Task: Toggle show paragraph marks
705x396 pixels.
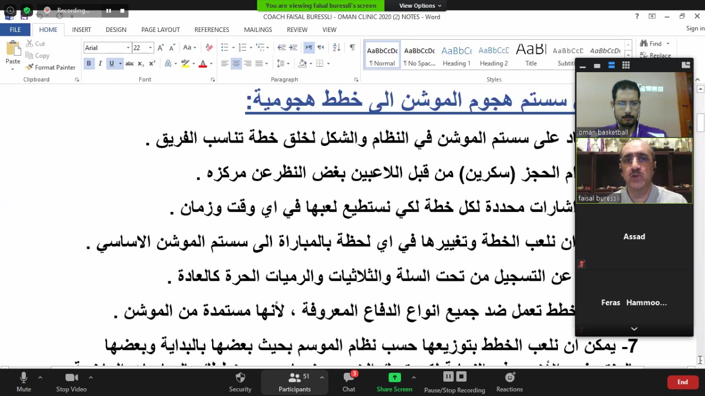Action: coord(352,48)
